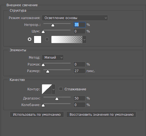
Task: Select the solid color radio button
Action: (29, 39)
